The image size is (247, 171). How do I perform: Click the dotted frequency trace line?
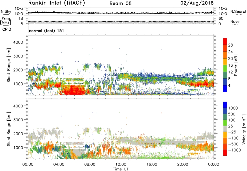[x=121, y=21]
